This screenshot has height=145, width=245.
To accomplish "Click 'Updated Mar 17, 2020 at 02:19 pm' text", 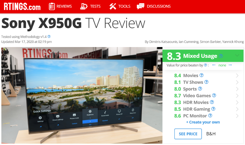I will tap(27, 42).
